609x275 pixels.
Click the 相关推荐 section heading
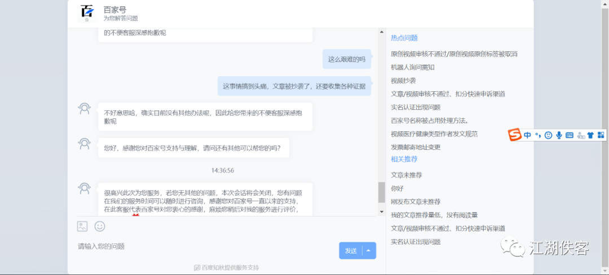404,159
